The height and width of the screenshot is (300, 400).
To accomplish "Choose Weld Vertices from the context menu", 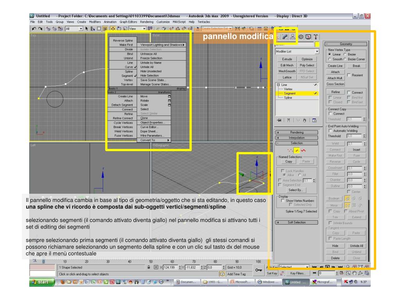I will coord(123,131).
